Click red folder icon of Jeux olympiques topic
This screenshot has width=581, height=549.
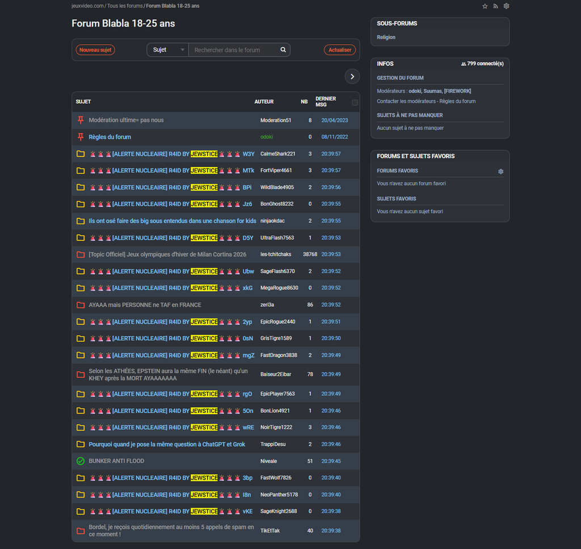click(x=81, y=255)
